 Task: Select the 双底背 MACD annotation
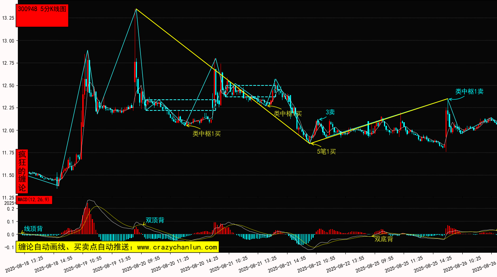[384, 239]
